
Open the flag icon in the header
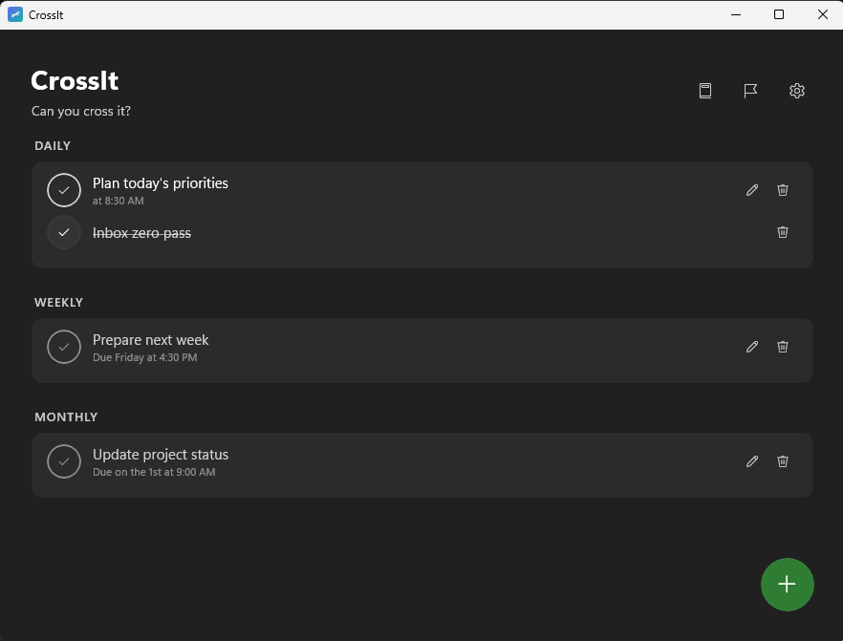point(749,91)
